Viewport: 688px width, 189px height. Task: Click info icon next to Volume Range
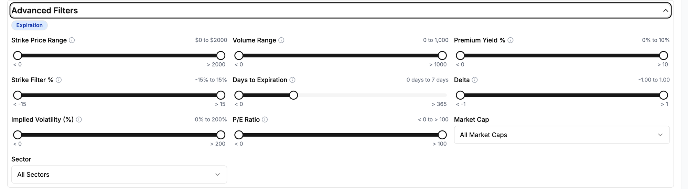(x=281, y=40)
